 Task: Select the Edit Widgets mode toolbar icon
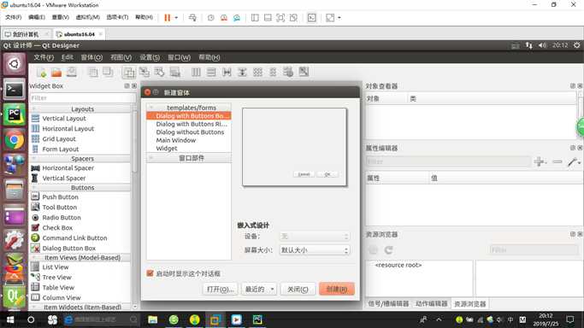pos(129,72)
